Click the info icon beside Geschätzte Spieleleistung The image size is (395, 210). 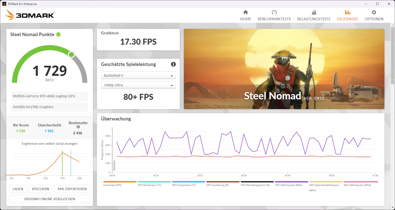click(173, 64)
